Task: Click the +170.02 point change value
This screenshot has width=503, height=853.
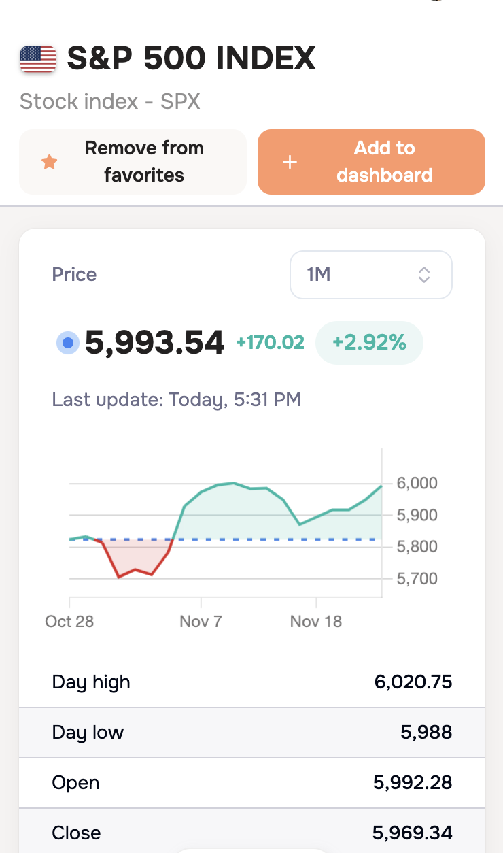Action: click(270, 343)
